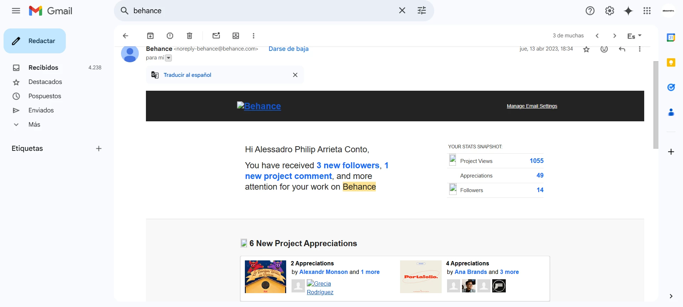Star this Behance email

(587, 49)
